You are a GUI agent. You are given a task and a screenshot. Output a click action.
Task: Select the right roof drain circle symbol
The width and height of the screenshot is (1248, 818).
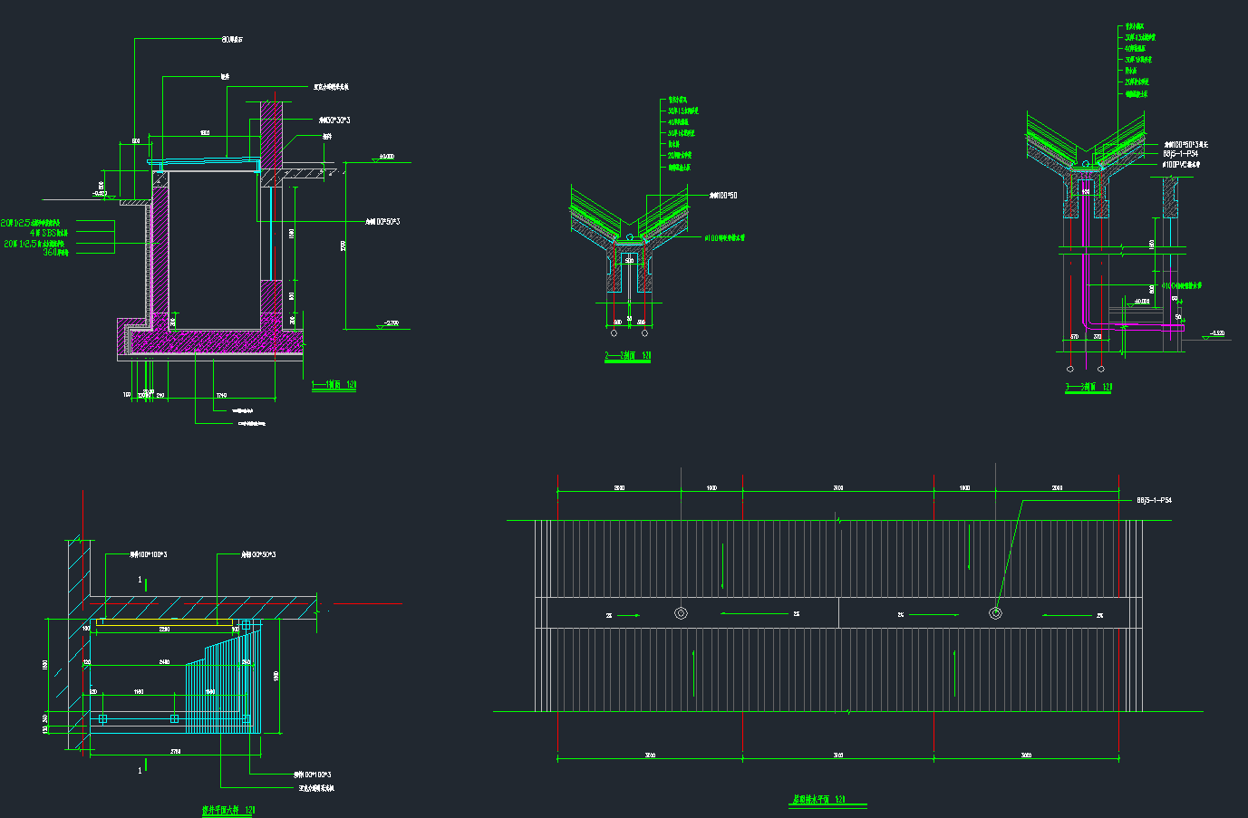[995, 613]
